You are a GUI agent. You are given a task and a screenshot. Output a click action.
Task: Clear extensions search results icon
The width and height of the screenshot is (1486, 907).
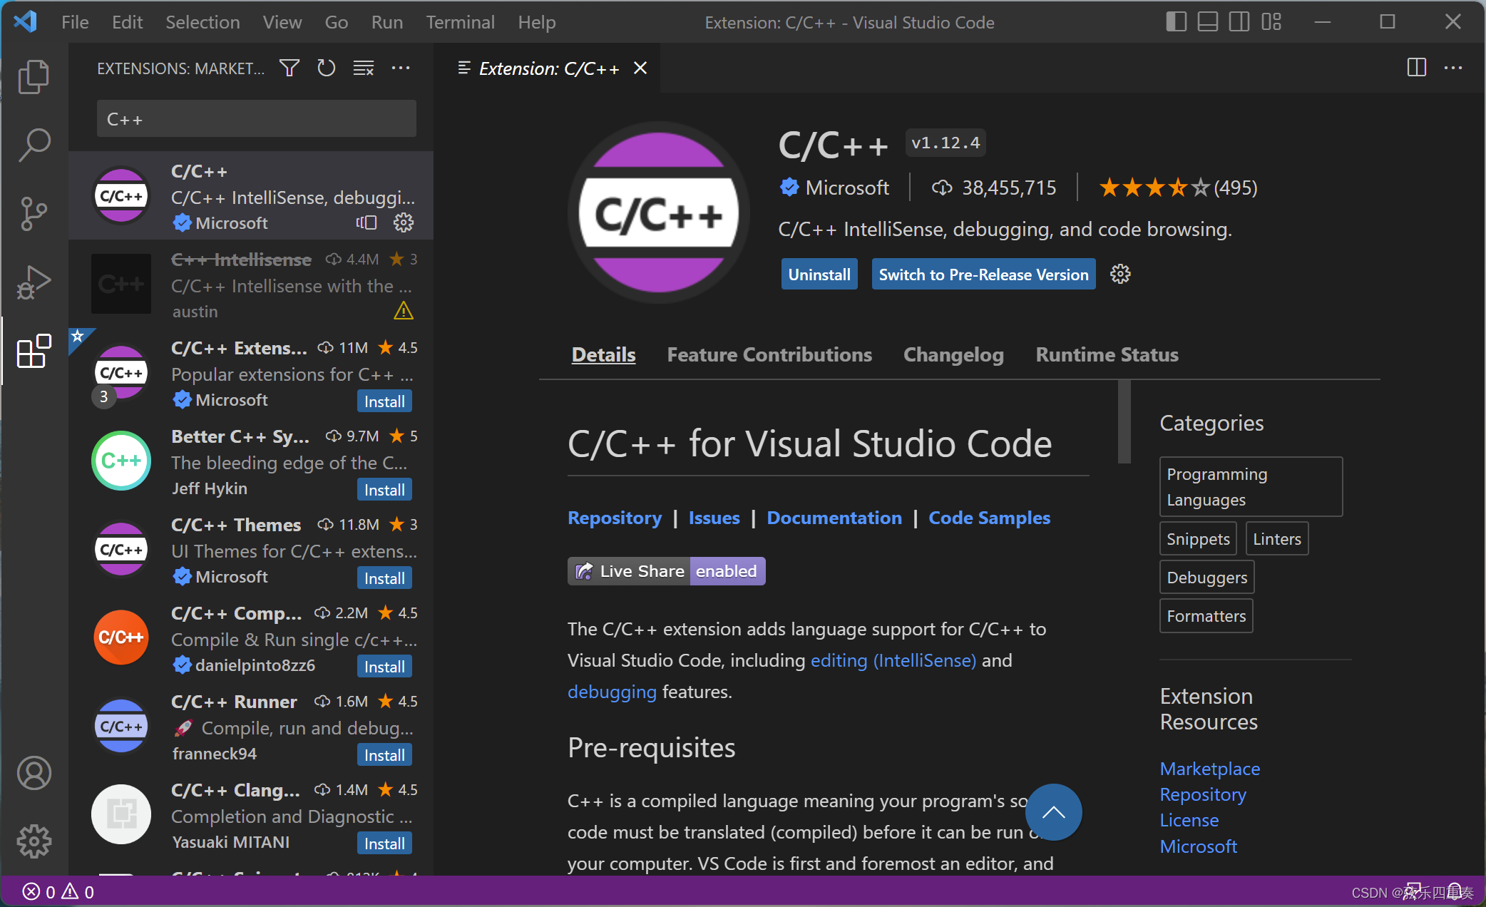pos(364,68)
